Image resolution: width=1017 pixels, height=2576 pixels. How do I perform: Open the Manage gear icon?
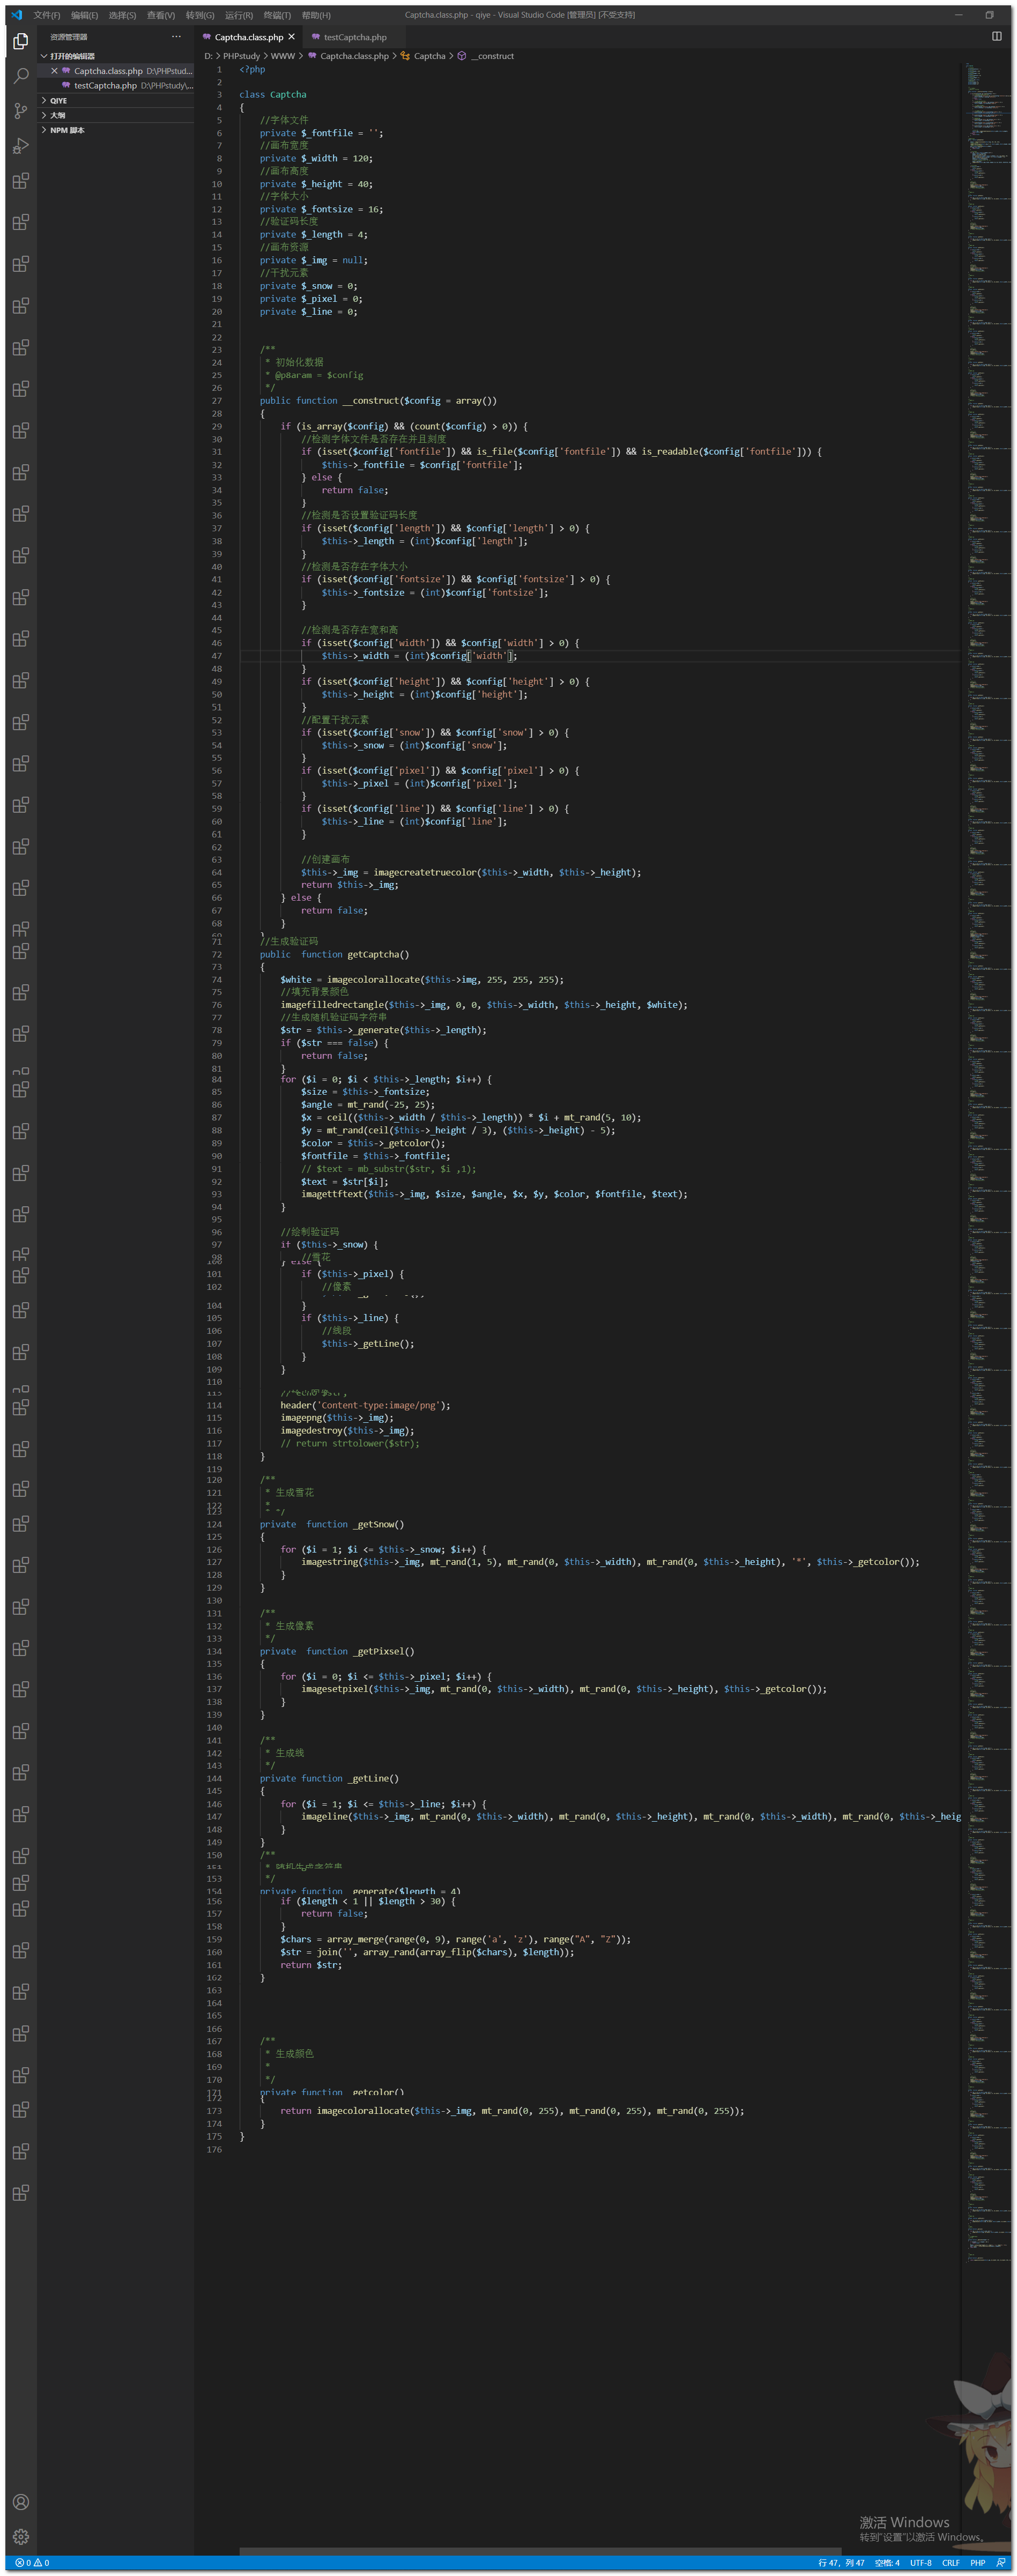pyautogui.click(x=20, y=2537)
